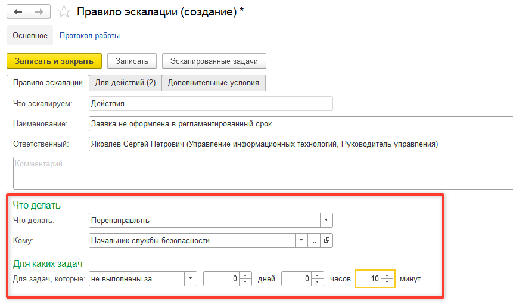This screenshot has height=307, width=513.
Task: Click the Перенаправлять combo box text
Action: (x=204, y=221)
